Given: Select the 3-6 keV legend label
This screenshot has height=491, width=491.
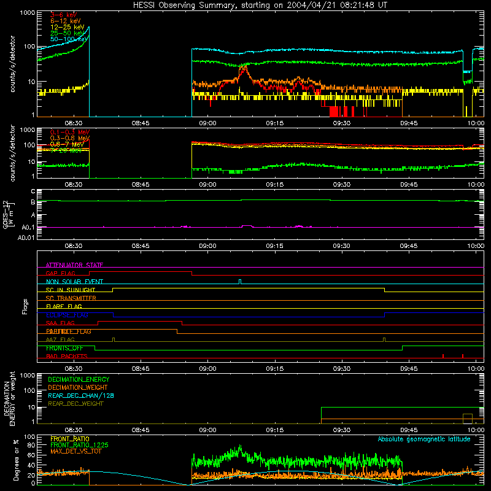Looking at the screenshot, I should (x=63, y=15).
